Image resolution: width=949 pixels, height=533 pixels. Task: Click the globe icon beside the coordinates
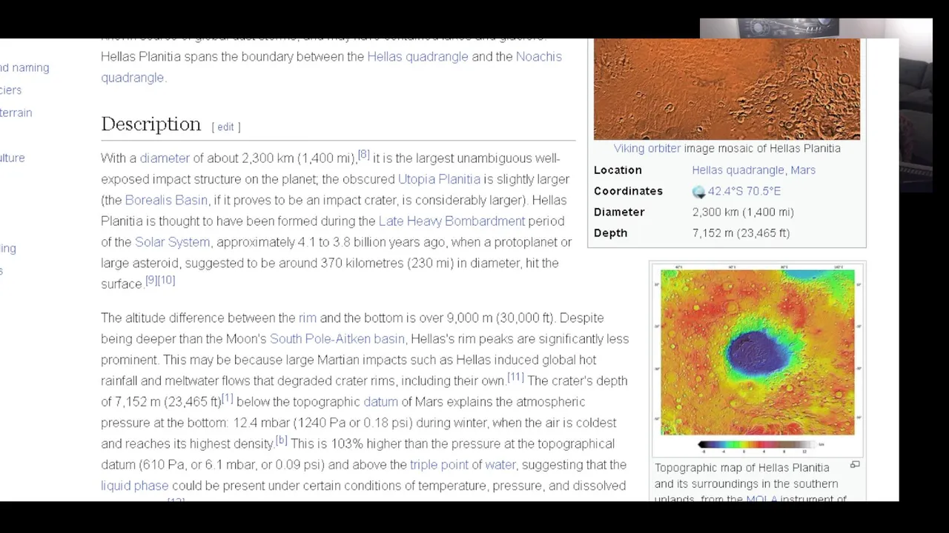click(x=698, y=192)
